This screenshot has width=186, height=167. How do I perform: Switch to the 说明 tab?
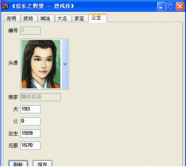(12, 18)
